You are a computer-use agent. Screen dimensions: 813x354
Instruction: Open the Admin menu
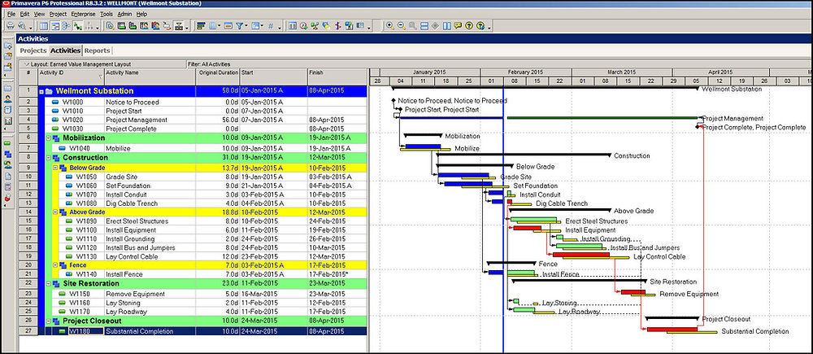(x=124, y=14)
